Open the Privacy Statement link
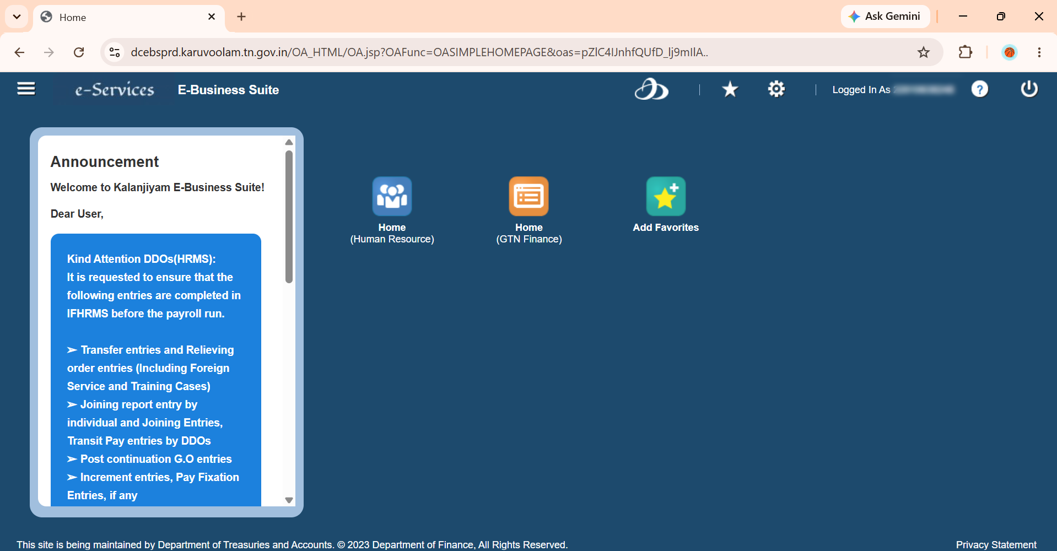Screen dimensions: 1057x551 pos(996,544)
